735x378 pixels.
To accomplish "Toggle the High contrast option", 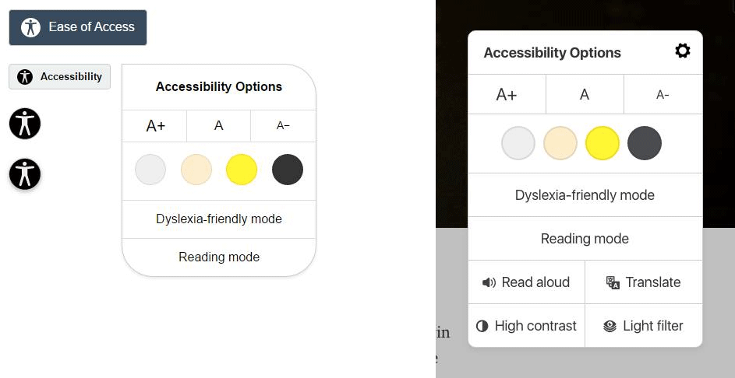I will click(x=526, y=326).
